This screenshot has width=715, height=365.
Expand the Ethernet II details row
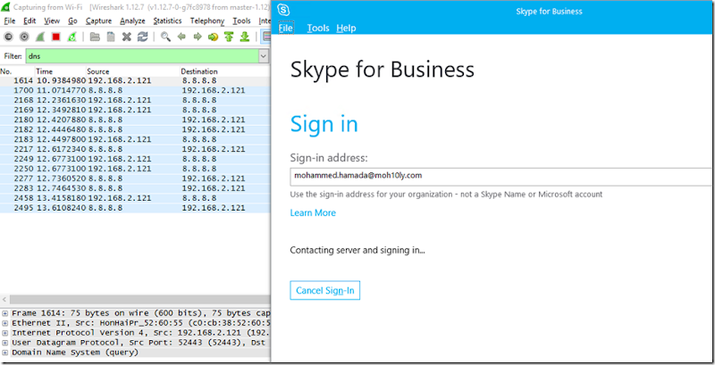[5, 323]
